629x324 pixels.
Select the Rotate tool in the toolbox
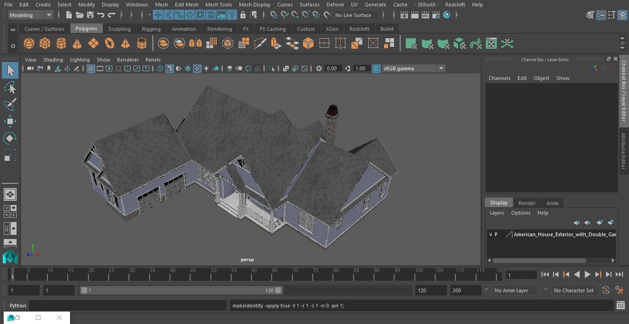(10, 138)
